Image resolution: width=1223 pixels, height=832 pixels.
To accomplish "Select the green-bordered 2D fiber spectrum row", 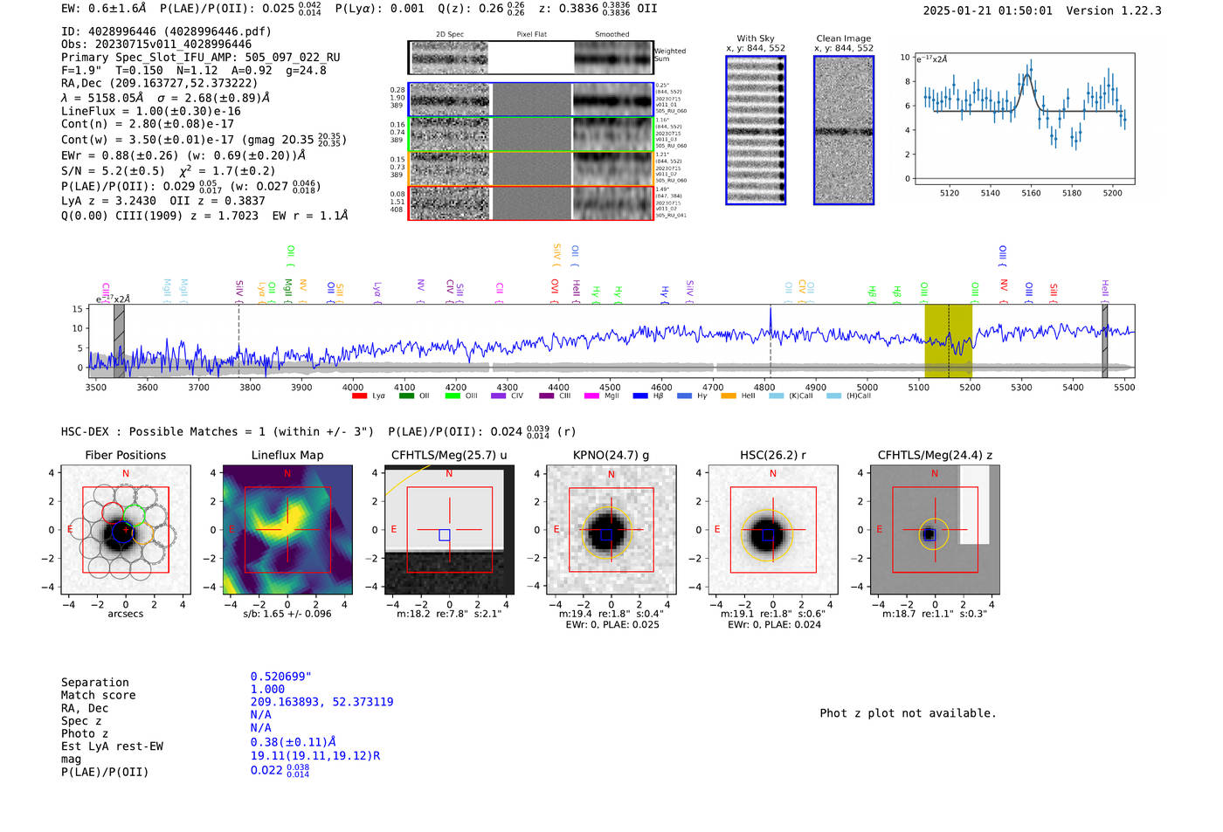I will tap(530, 134).
